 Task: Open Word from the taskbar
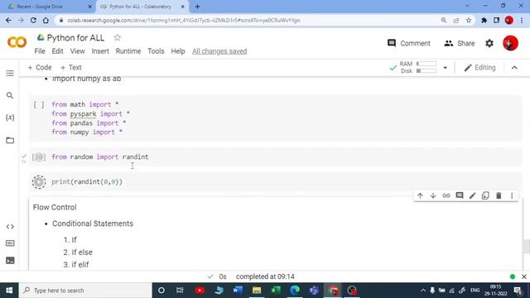click(238, 291)
